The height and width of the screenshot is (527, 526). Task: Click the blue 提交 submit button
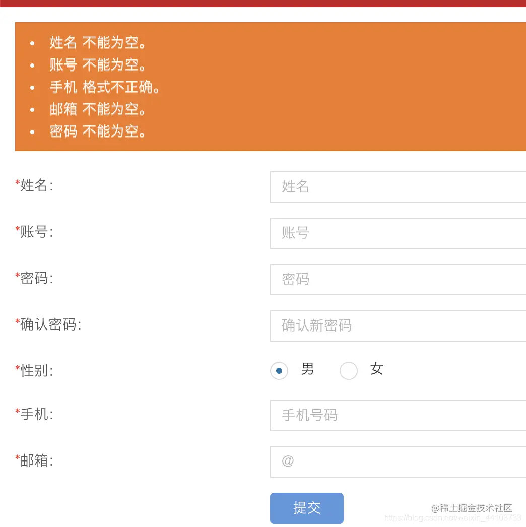[307, 508]
